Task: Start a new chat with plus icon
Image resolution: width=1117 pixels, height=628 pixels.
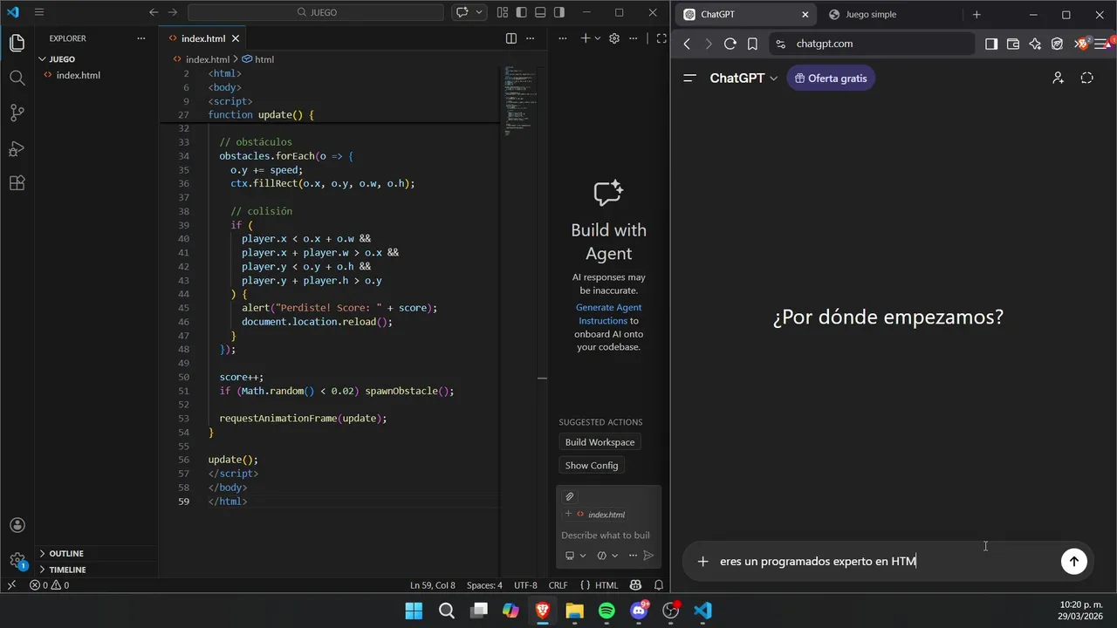Action: point(586,38)
